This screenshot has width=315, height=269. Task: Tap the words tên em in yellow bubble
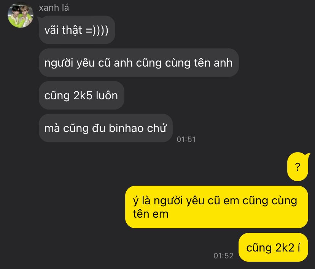[x=151, y=214]
